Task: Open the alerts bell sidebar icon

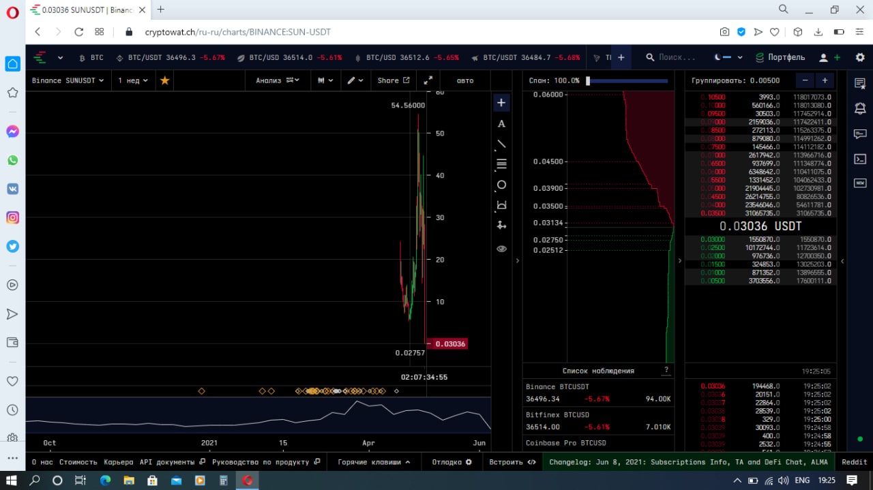Action: 860,108
